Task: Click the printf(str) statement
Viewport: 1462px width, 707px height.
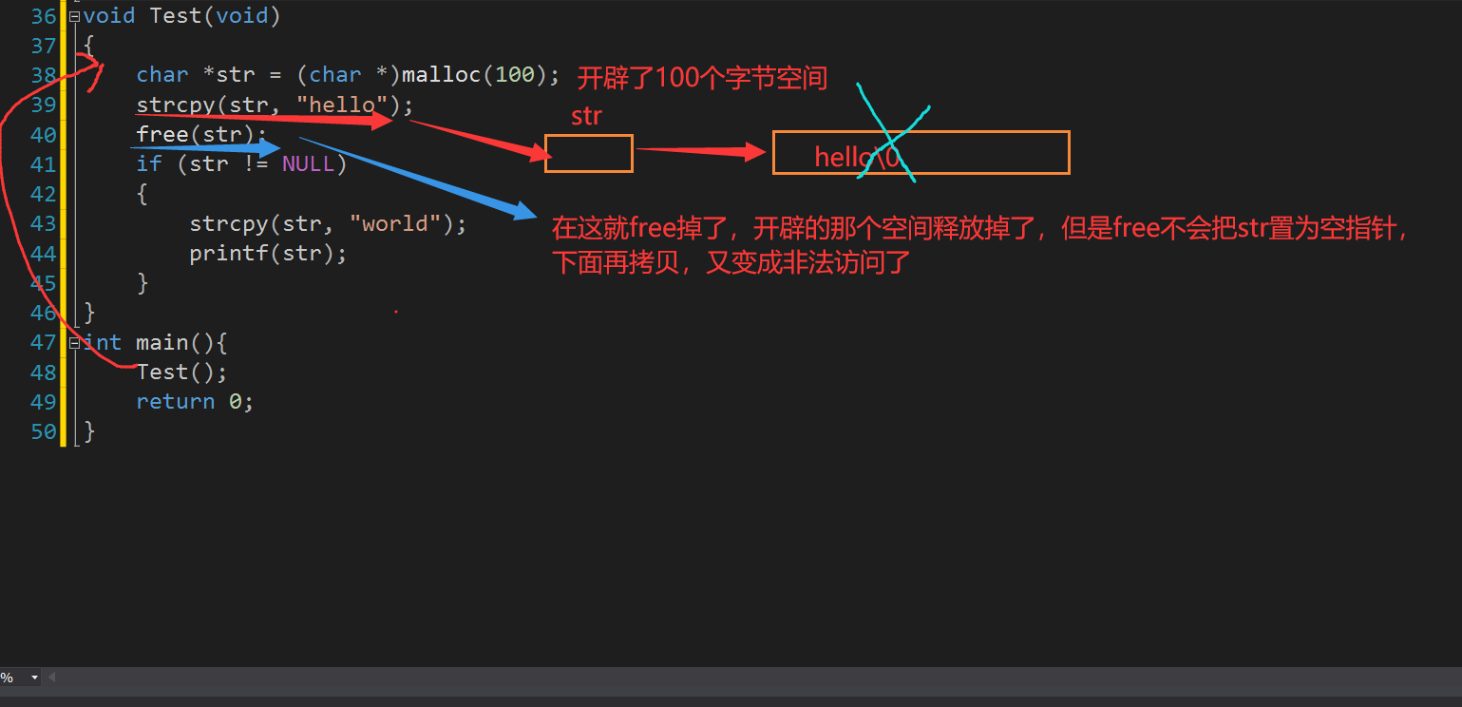Action: click(269, 254)
